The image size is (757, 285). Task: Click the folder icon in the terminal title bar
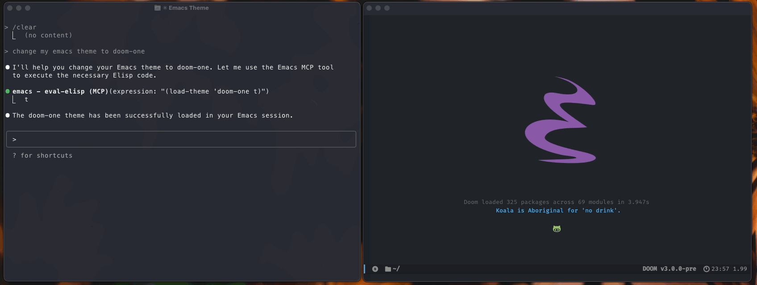coord(157,8)
